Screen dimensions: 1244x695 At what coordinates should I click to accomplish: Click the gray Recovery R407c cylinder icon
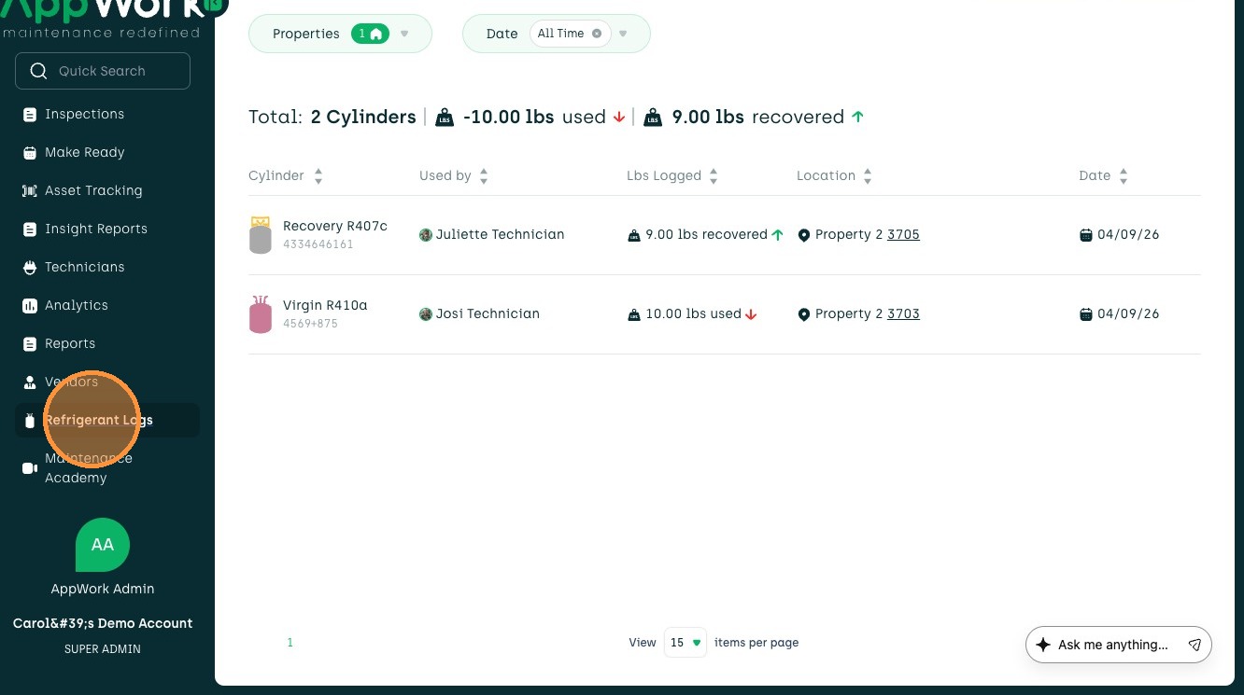pyautogui.click(x=261, y=235)
